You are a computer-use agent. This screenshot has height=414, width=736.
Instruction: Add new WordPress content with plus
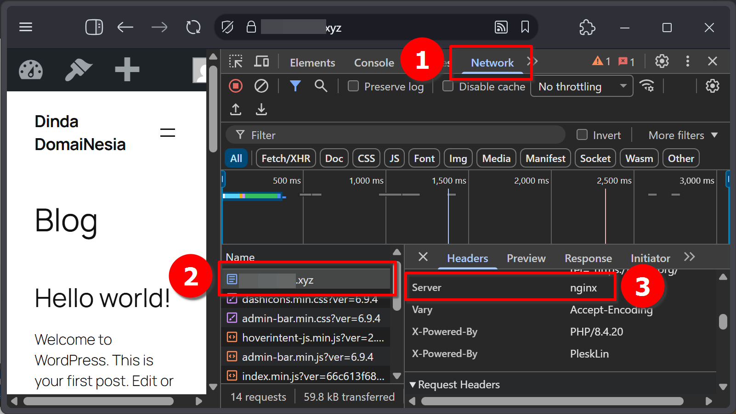[x=127, y=69]
